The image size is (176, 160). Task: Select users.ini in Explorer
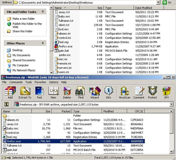click(x=64, y=72)
